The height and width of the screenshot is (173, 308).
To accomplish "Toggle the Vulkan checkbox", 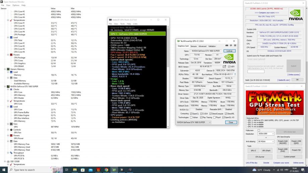I will 191,117.
